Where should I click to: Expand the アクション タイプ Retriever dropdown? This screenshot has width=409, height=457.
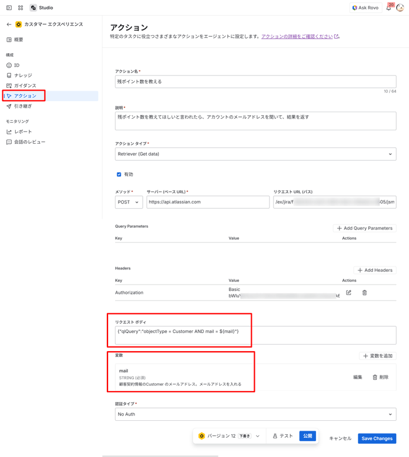click(255, 154)
